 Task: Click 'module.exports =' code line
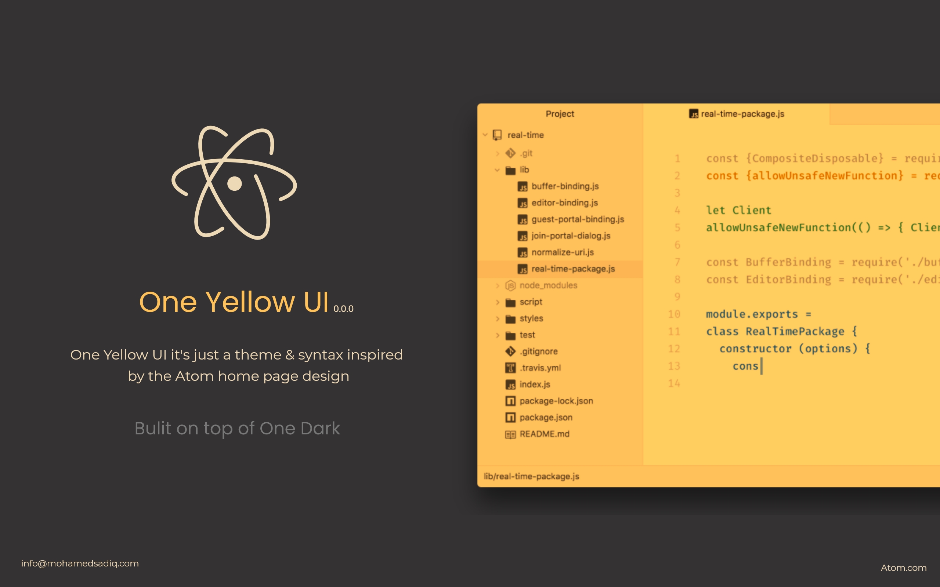pos(759,314)
